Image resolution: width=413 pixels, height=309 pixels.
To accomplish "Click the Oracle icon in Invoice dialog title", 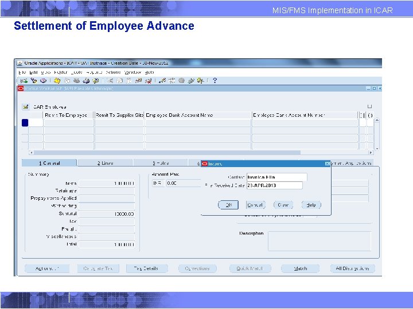I will [205, 164].
